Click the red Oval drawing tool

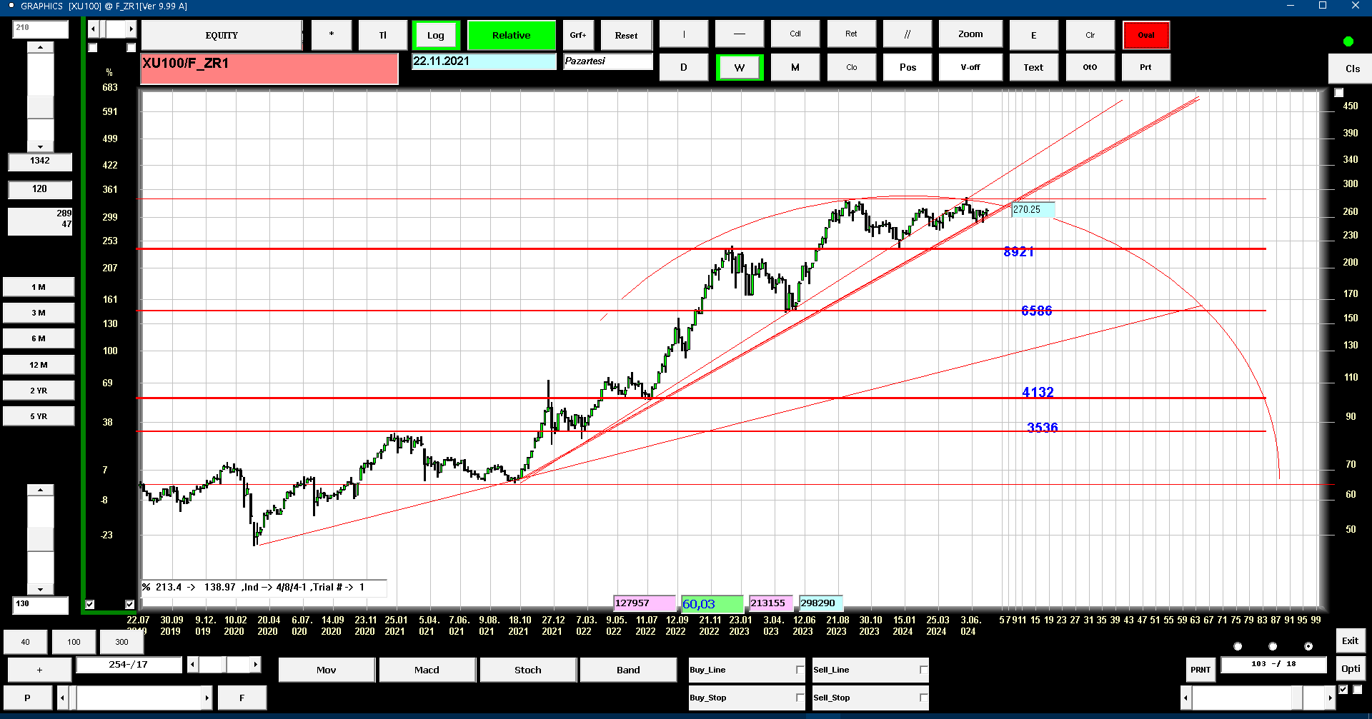coord(1146,35)
